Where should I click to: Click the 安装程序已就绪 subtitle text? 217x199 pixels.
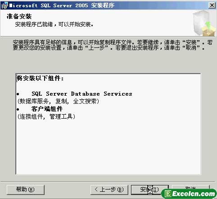(x=54, y=24)
